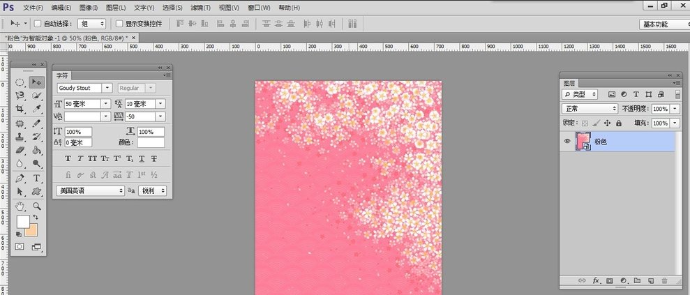Viewport: 690px width, 295px height.
Task: Hide the 粉色 layer with the eye icon
Action: (x=567, y=141)
